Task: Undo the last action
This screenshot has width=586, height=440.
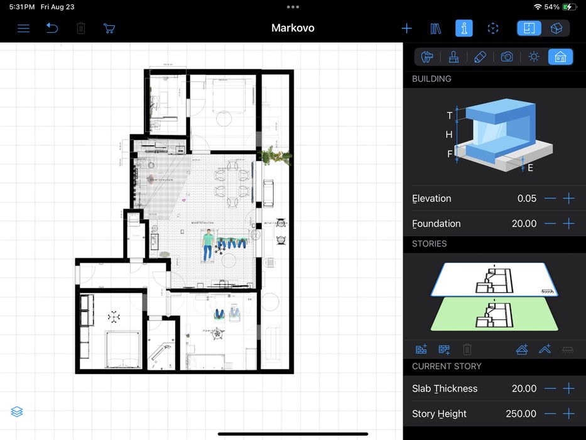Action: (x=52, y=28)
